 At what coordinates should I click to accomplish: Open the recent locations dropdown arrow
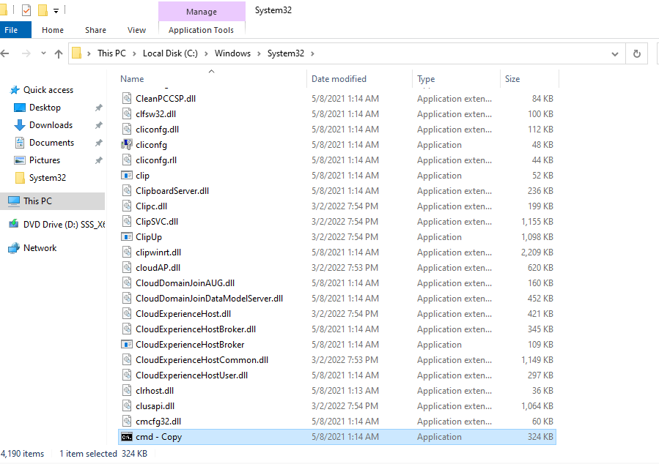click(x=43, y=53)
